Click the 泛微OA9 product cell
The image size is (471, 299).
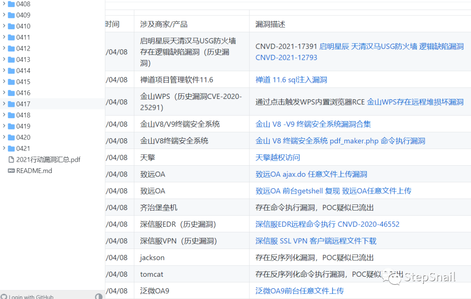coord(155,291)
